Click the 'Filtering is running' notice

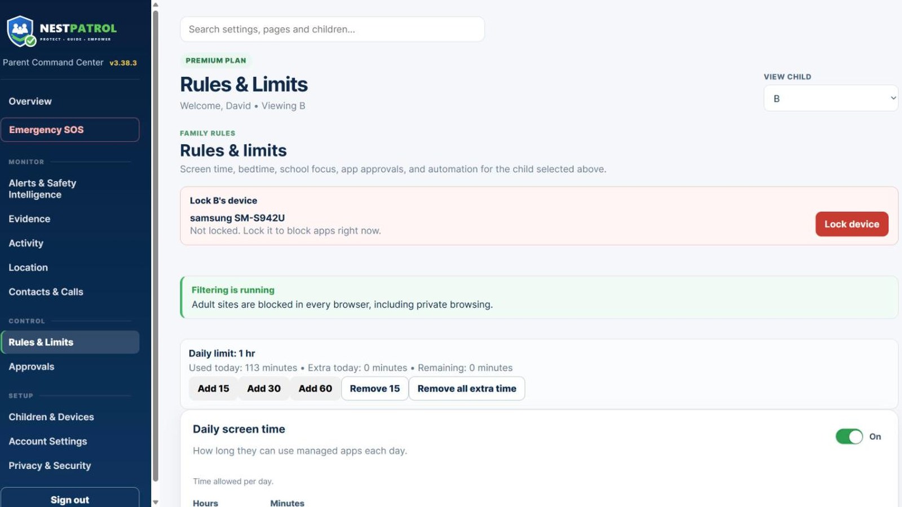539,297
